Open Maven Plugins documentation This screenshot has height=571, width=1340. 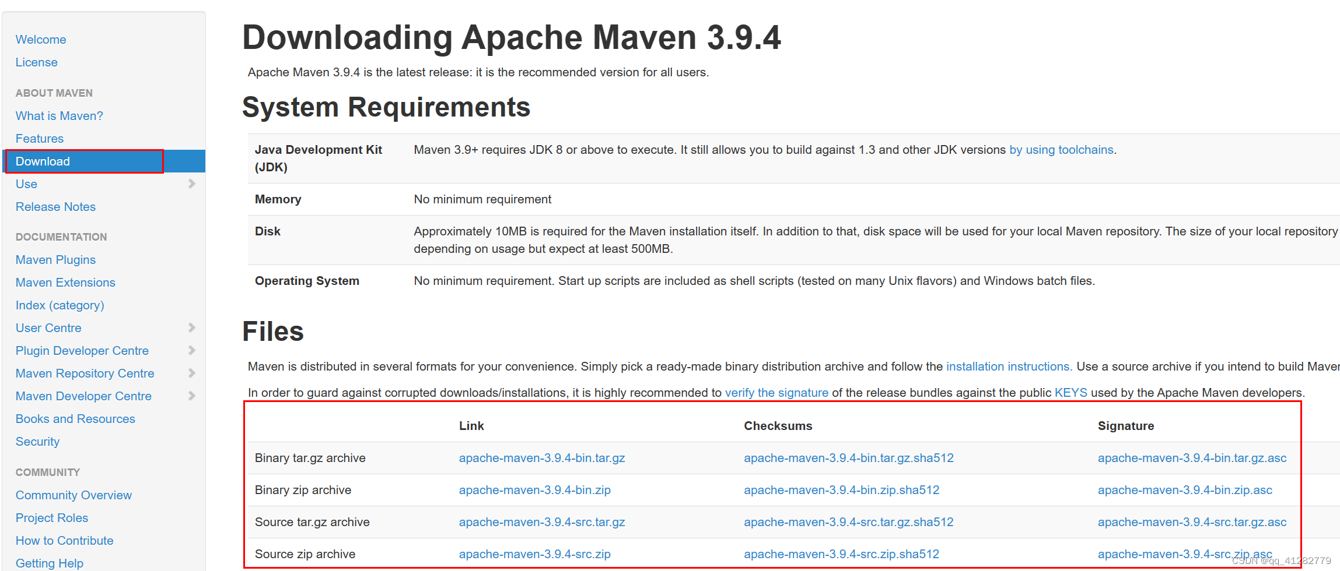pos(55,260)
